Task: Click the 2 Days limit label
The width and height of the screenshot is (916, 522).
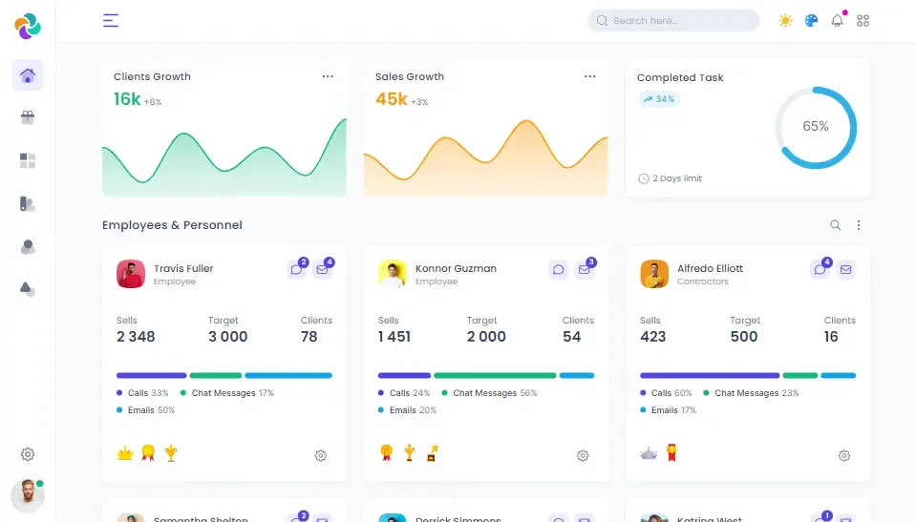Action: click(671, 178)
